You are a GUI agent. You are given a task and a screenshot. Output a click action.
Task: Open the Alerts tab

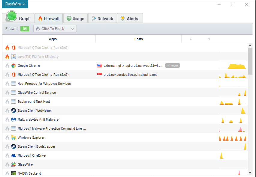(130, 18)
